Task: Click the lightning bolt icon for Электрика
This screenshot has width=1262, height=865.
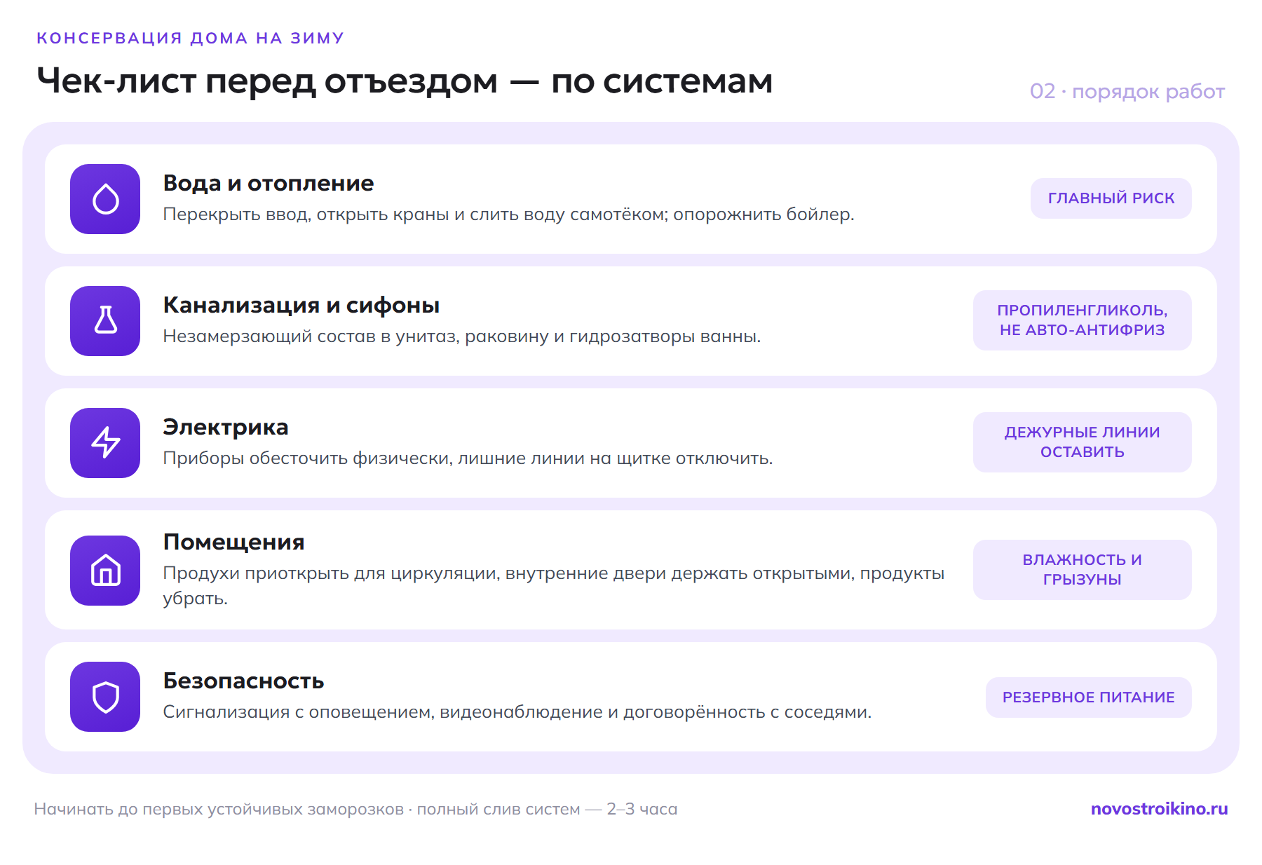Action: 105,443
